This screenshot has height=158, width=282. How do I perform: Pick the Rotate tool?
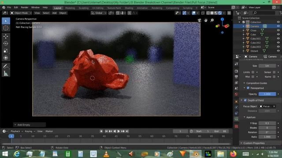(x=6, y=43)
